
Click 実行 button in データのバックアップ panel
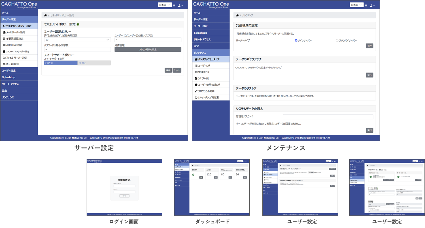tap(369, 75)
